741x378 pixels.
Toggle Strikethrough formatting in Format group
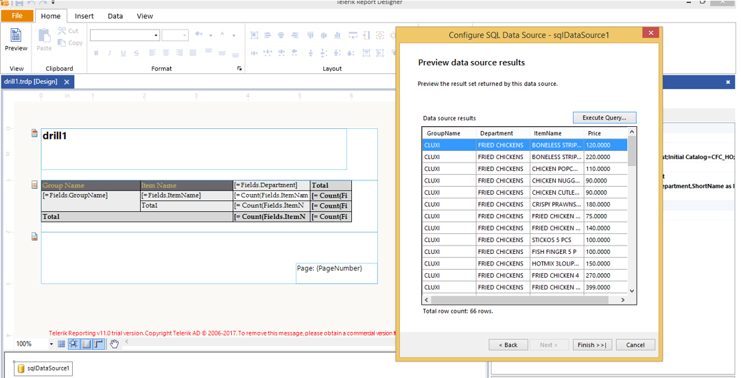(137, 53)
